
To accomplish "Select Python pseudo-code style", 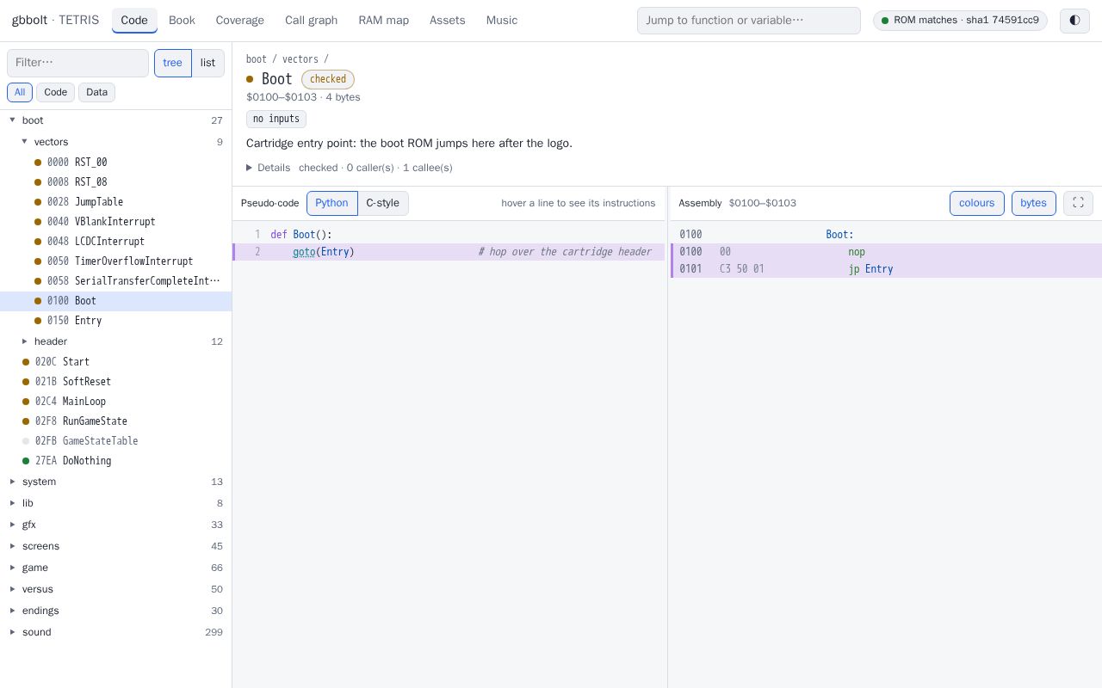I will (x=331, y=203).
